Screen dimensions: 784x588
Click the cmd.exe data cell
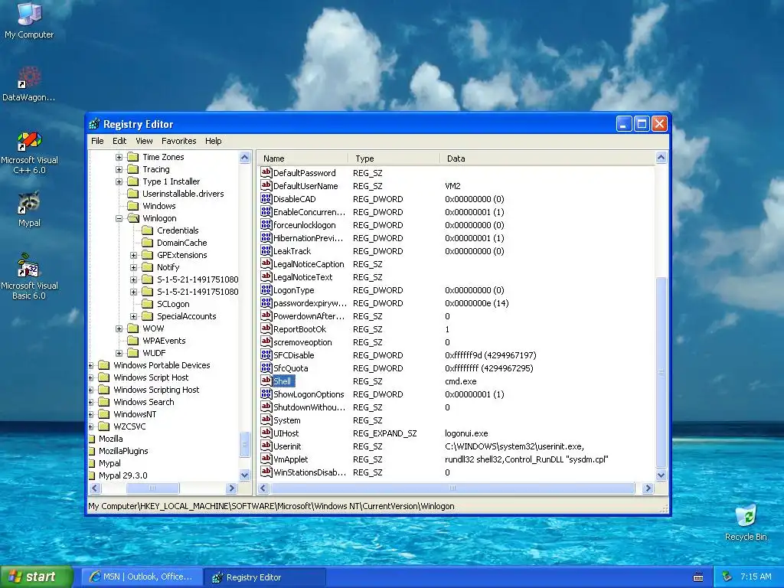coord(460,381)
